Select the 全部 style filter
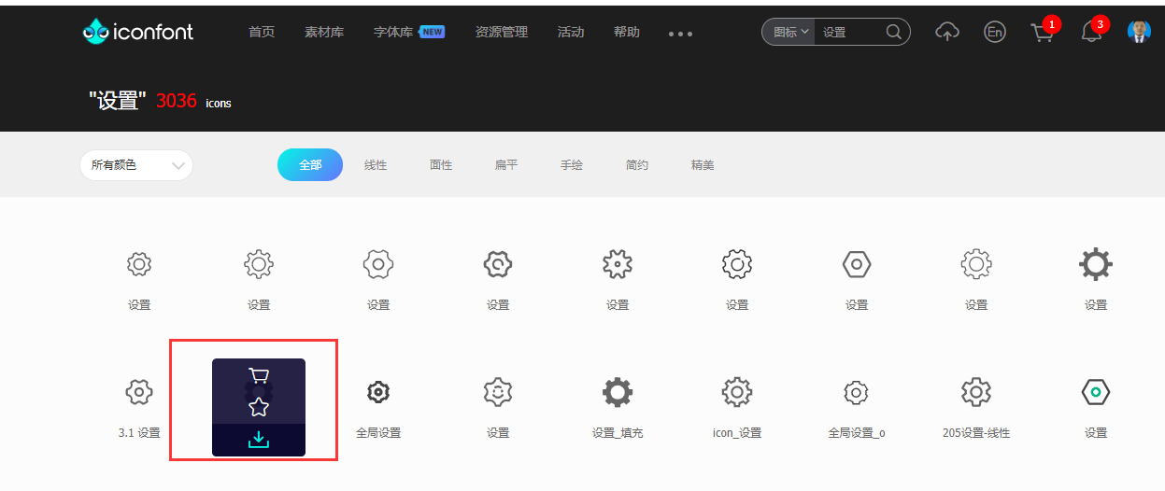The image size is (1165, 491). coord(310,165)
